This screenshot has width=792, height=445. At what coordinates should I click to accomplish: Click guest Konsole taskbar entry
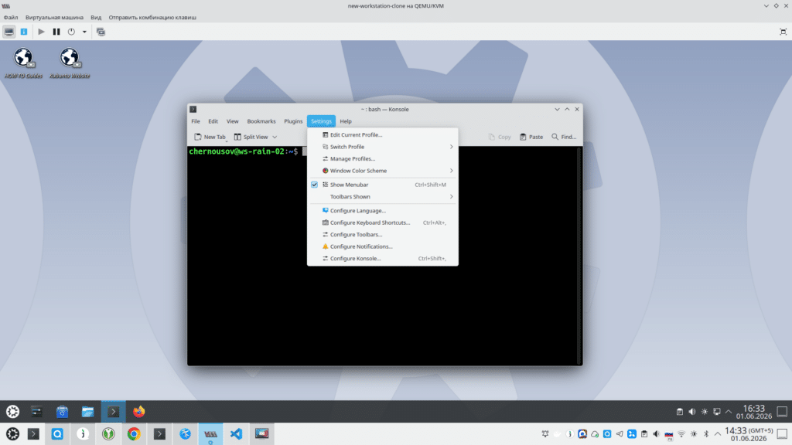tap(113, 412)
